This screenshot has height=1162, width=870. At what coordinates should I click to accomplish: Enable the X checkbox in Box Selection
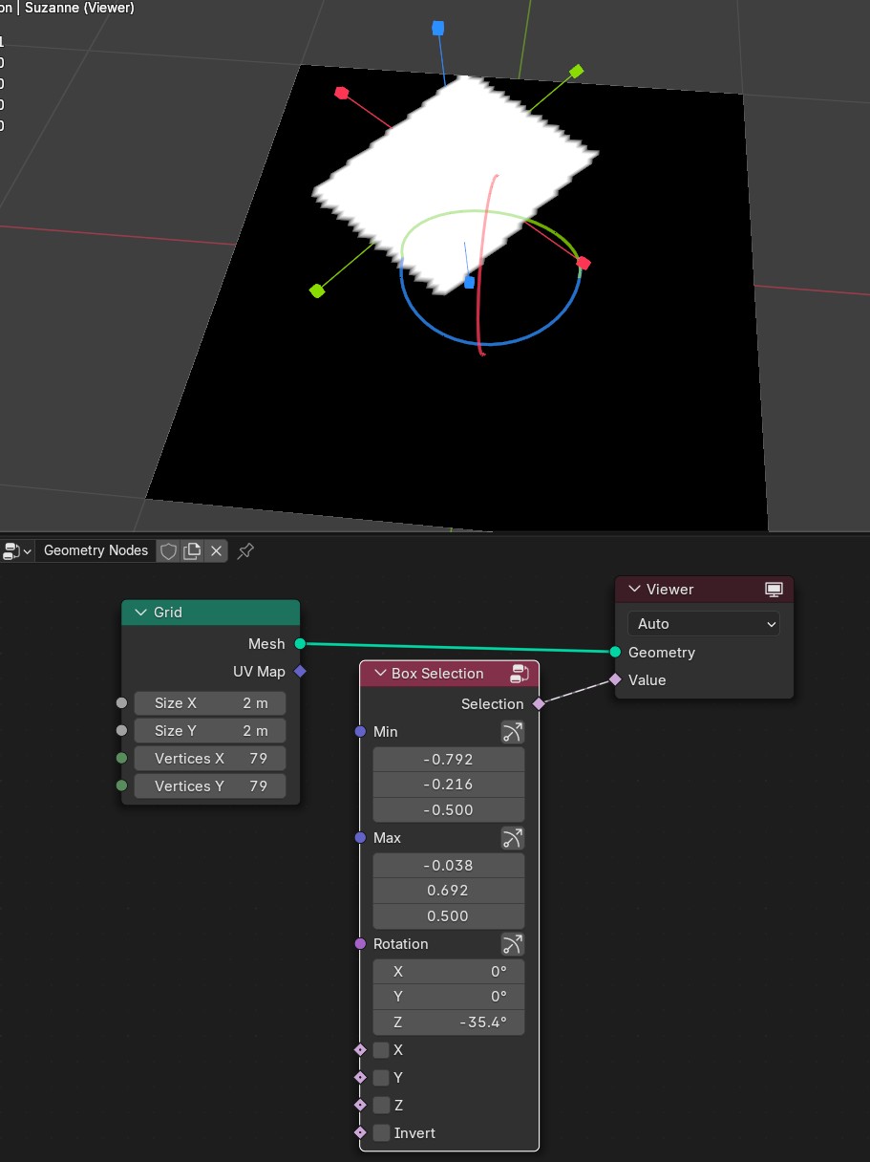click(x=381, y=1050)
